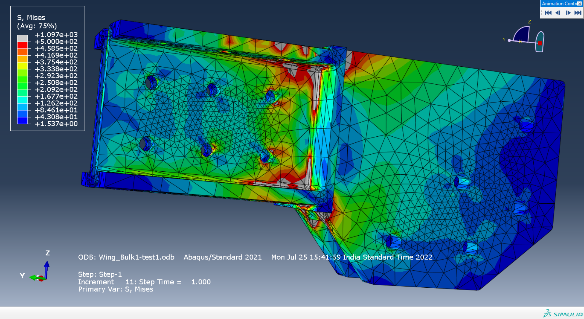584x319 pixels.
Task: Click the ODB Wing_Bulk1-test1.odb title text
Action: click(x=126, y=257)
